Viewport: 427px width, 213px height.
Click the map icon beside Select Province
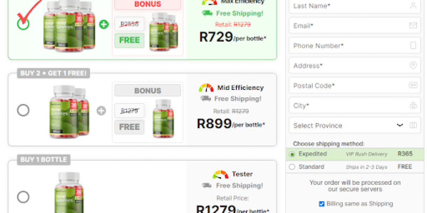413,125
